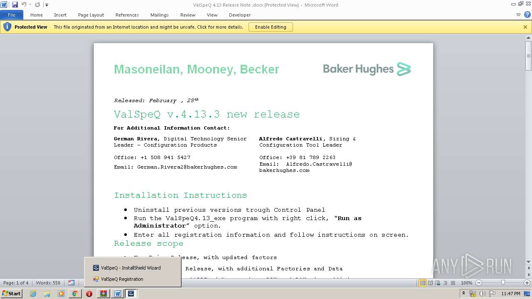This screenshot has height=299, width=532.
Task: Click the Word taskbar button
Action: (x=118, y=294)
